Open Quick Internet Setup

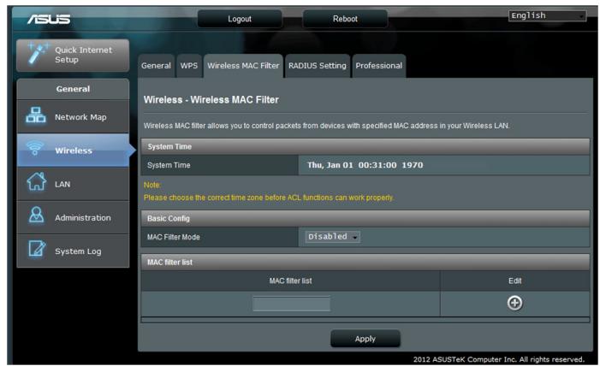tap(73, 55)
